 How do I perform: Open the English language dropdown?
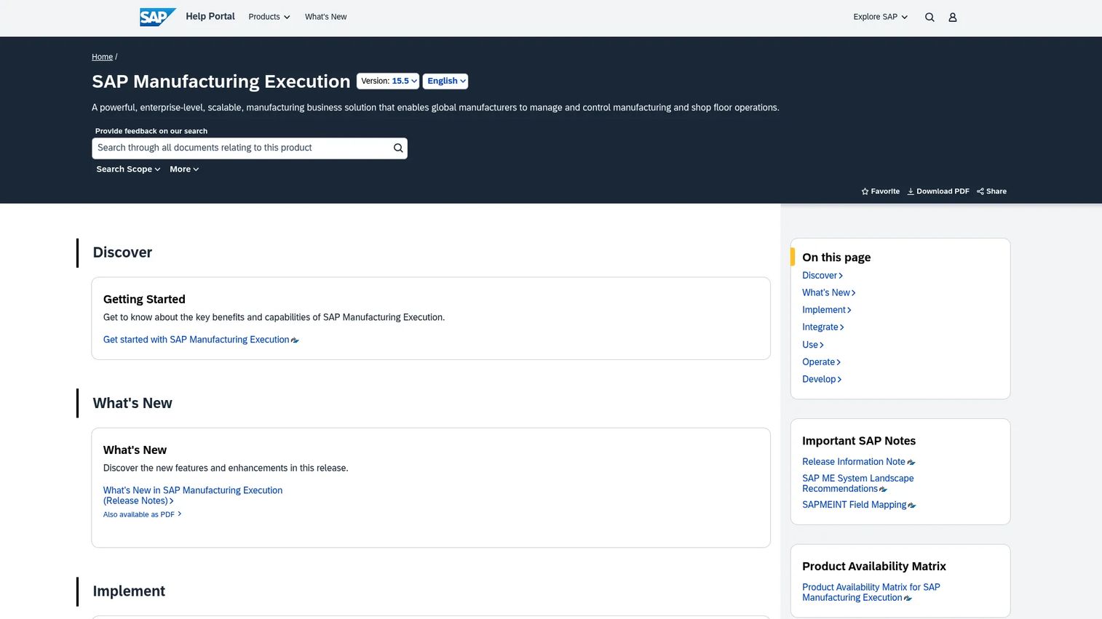coord(445,81)
